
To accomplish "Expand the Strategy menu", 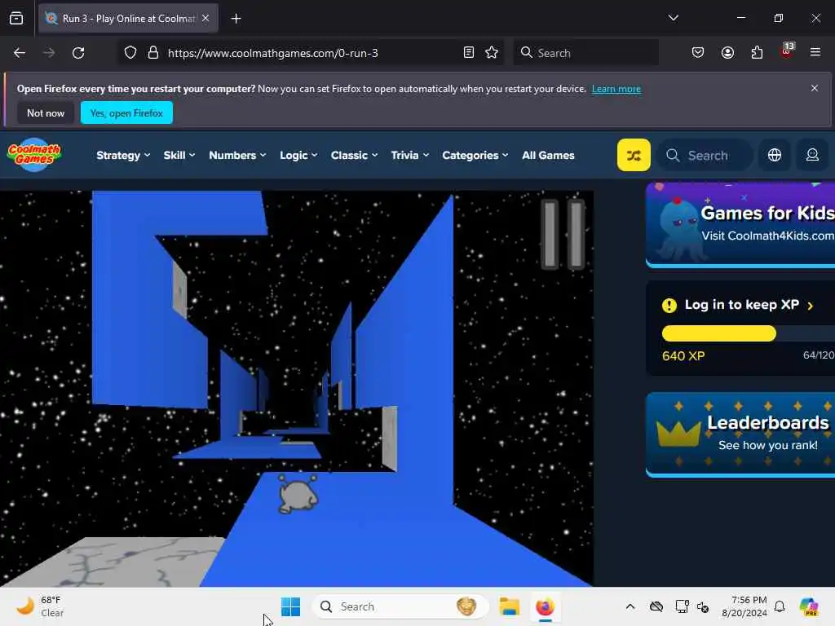I will [123, 155].
